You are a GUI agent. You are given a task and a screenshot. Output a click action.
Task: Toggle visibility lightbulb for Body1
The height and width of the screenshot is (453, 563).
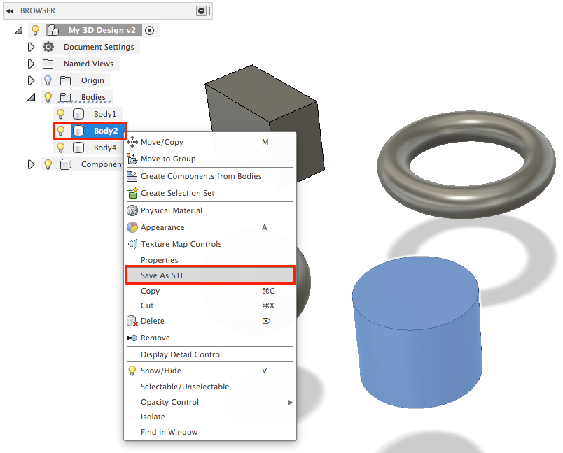point(61,114)
